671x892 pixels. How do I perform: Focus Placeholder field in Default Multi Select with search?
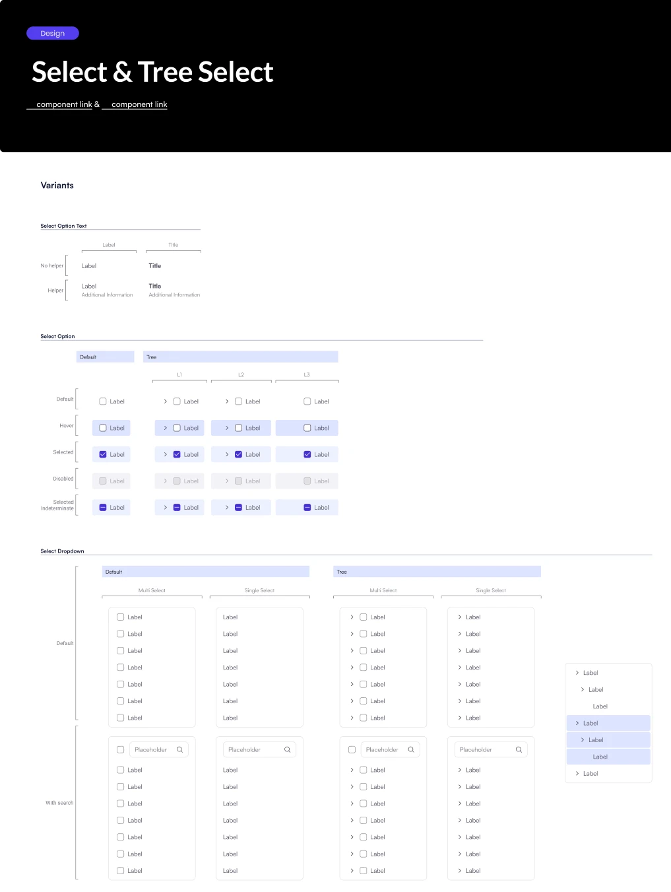tap(158, 749)
